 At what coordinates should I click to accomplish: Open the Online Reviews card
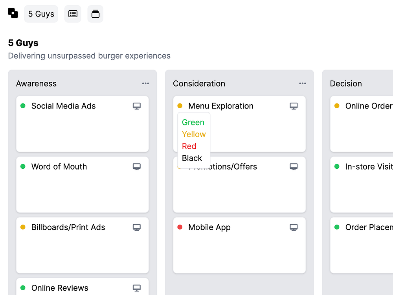click(60, 288)
